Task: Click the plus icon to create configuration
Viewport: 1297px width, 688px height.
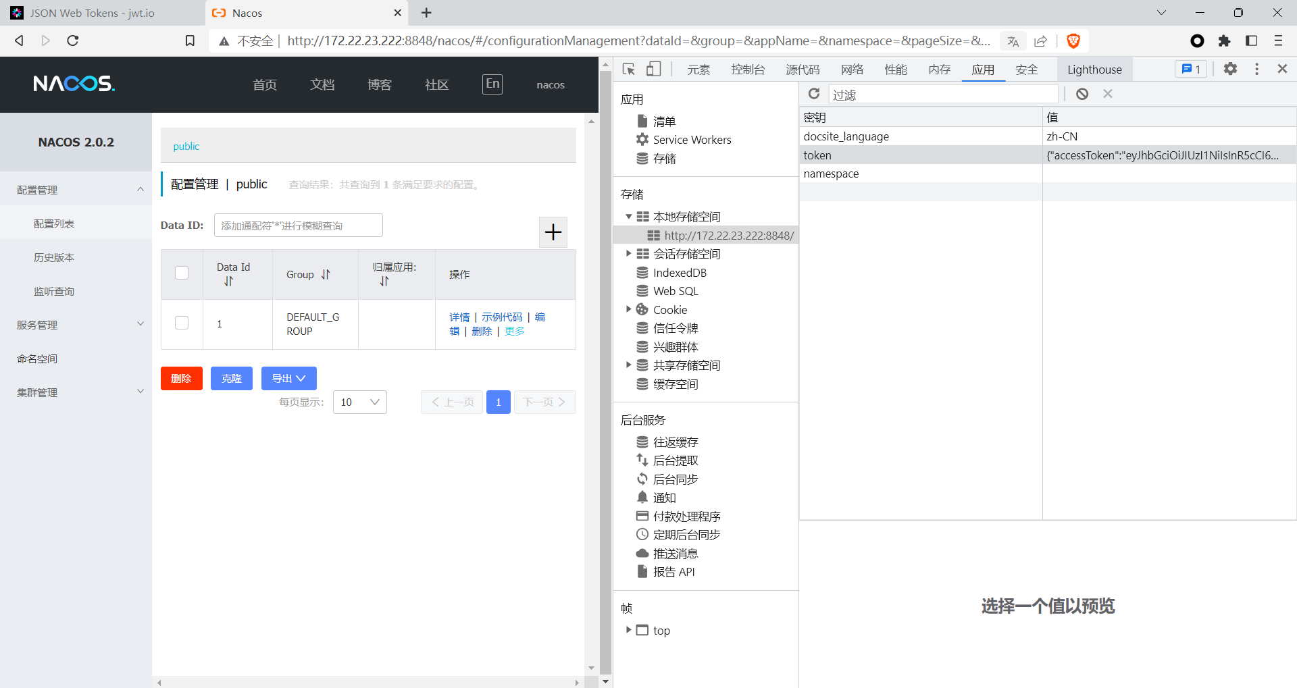Action: [553, 232]
